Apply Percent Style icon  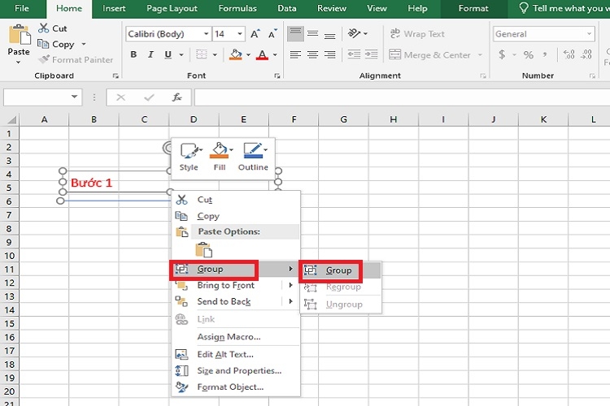[x=529, y=54]
